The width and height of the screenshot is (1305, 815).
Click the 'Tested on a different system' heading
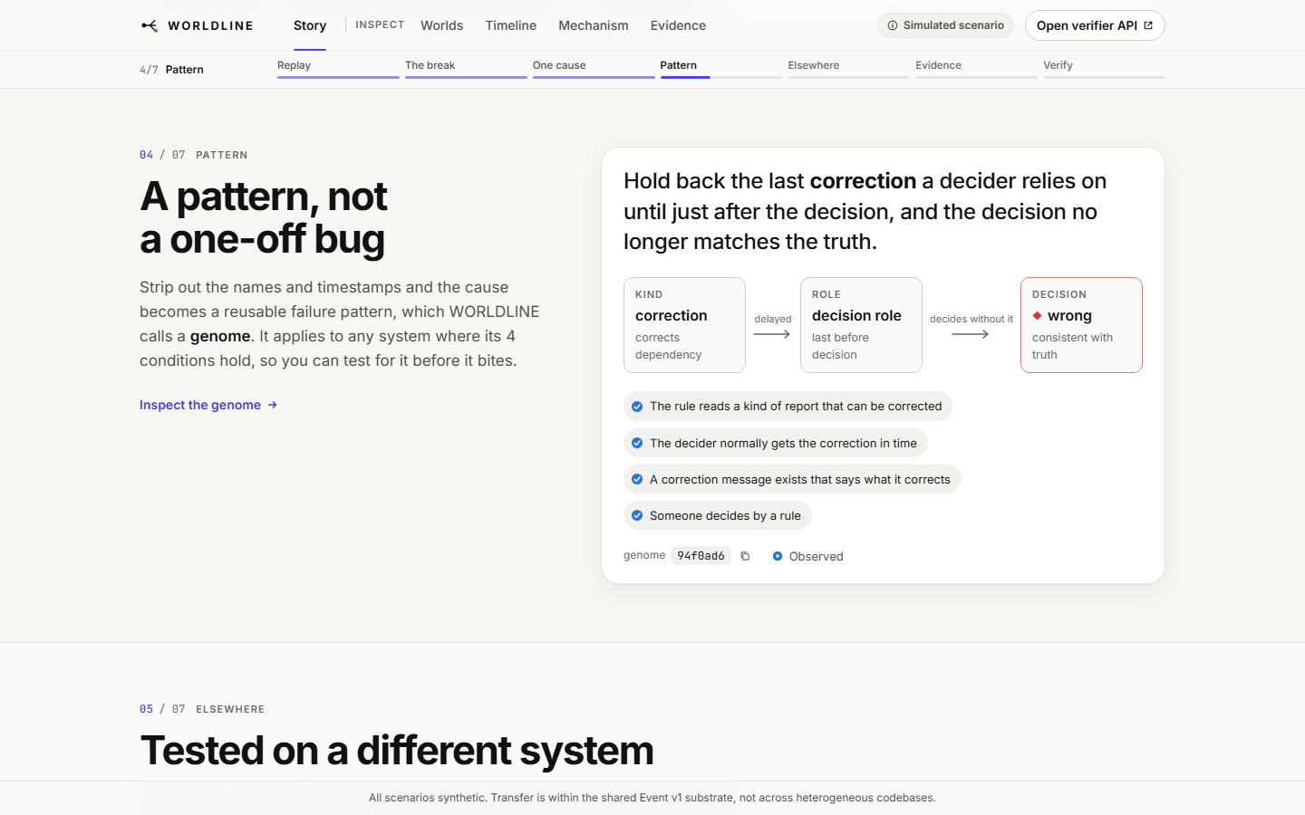click(397, 751)
